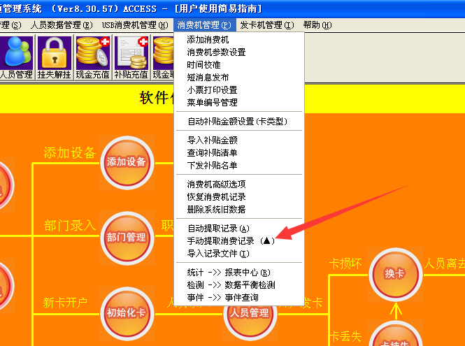465x346 pixels.
Task: Open 统计 ->> 报表中心 menu item
Action: pyautogui.click(x=229, y=273)
